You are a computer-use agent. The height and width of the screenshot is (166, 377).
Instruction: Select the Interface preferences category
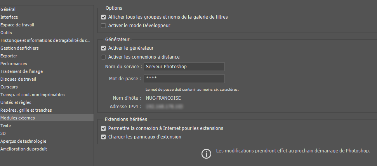tap(9, 17)
